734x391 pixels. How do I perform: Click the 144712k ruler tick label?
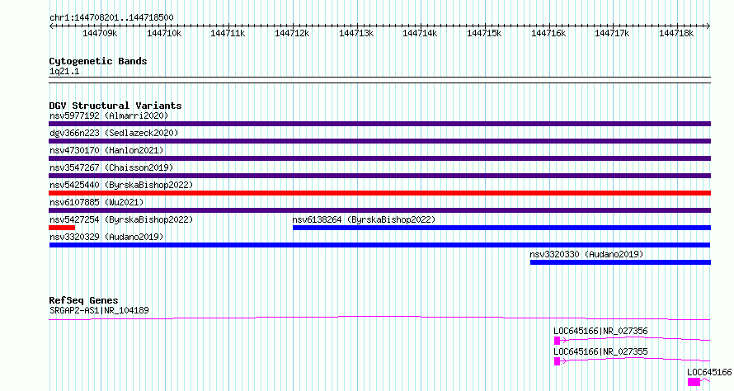pyautogui.click(x=292, y=34)
